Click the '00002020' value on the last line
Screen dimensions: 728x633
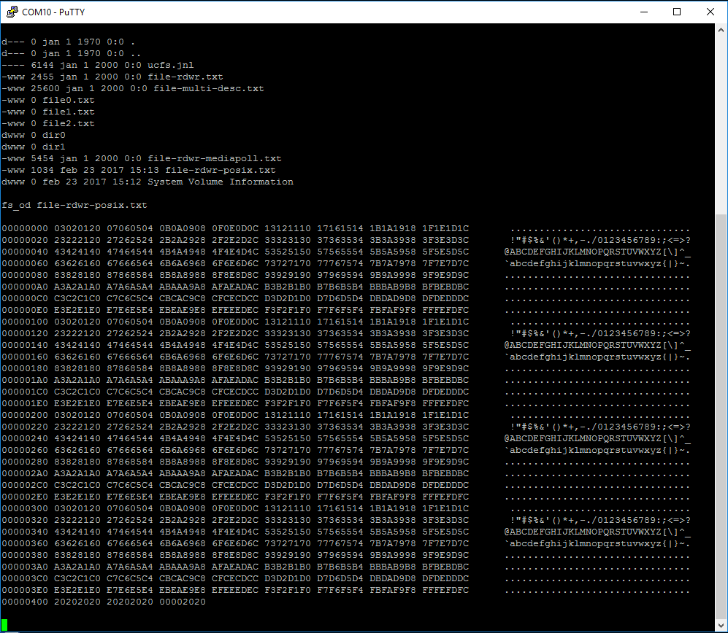point(183,602)
